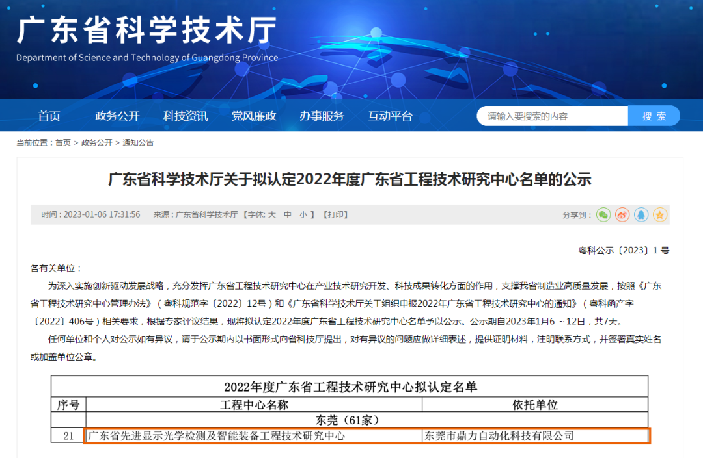
Task: Open 首页 in navigation bar
Action: coord(49,116)
